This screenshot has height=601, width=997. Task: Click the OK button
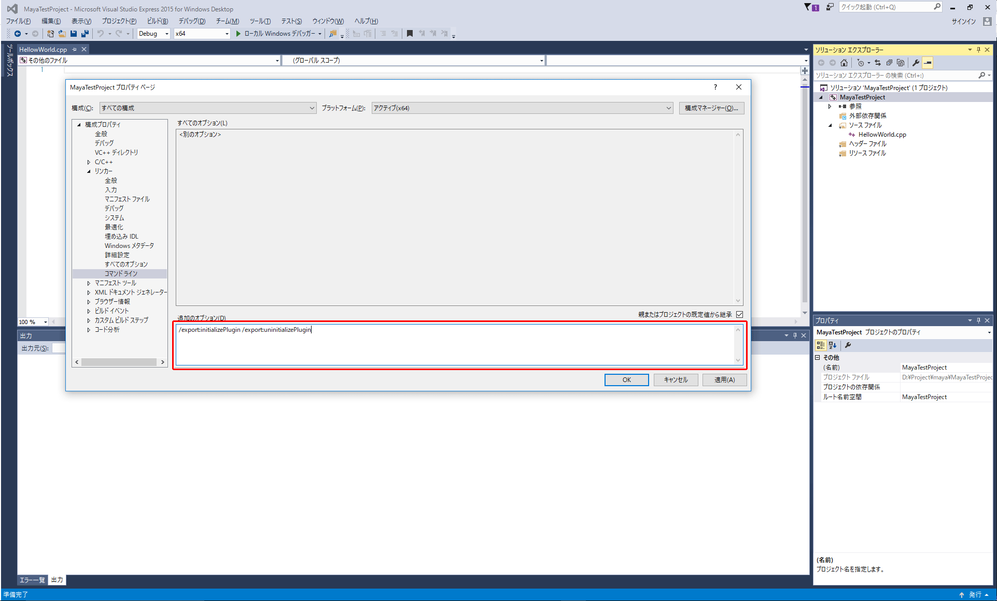[x=626, y=380]
